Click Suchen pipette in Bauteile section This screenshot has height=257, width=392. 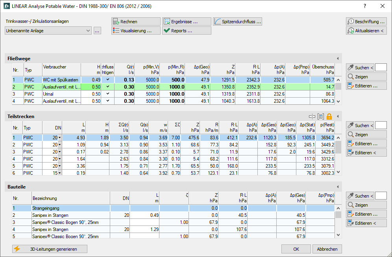coord(360,196)
